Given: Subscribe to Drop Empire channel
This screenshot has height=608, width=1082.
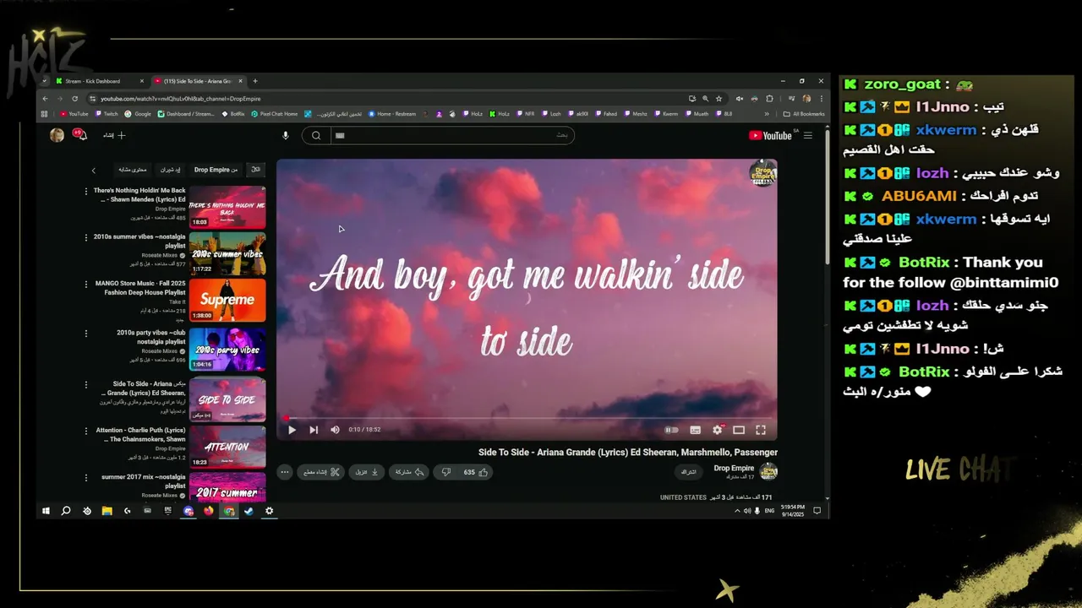Looking at the screenshot, I should [689, 472].
